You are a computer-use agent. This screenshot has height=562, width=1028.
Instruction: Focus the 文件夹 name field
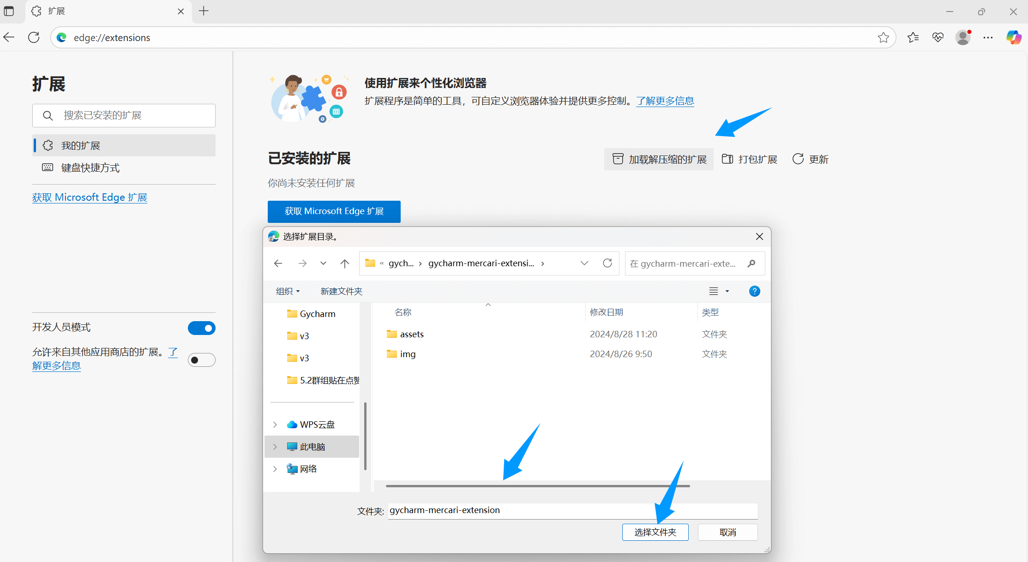[572, 510]
